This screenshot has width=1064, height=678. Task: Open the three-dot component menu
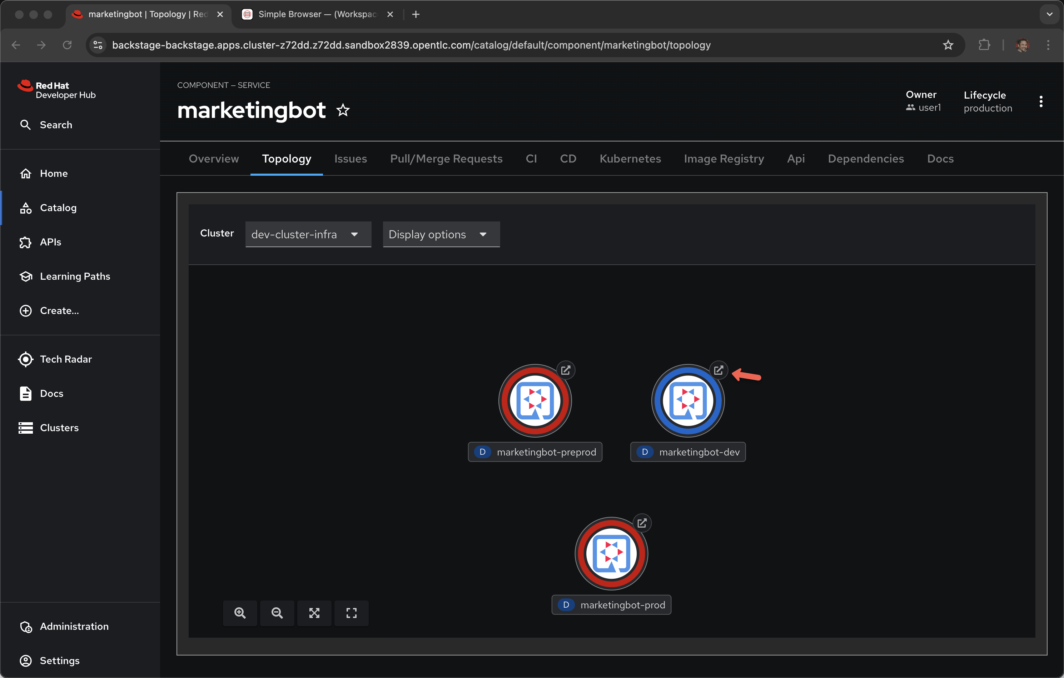coord(1041,101)
